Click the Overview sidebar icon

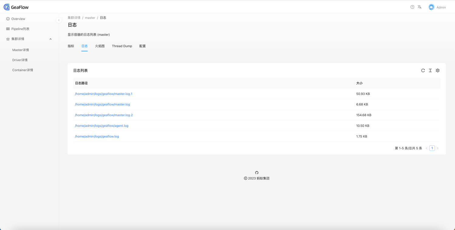pyautogui.click(x=8, y=19)
